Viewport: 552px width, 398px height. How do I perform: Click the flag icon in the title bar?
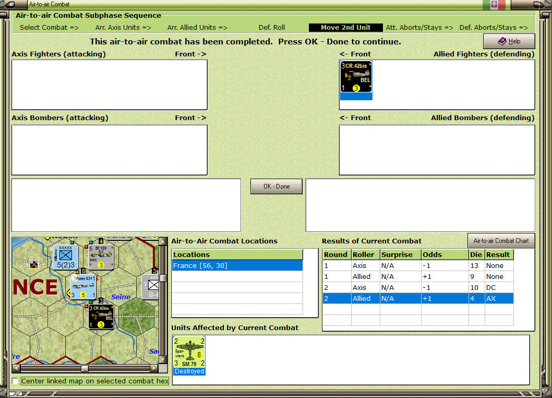click(494, 4)
